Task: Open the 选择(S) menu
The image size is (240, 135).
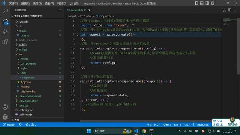Action: [37, 3]
